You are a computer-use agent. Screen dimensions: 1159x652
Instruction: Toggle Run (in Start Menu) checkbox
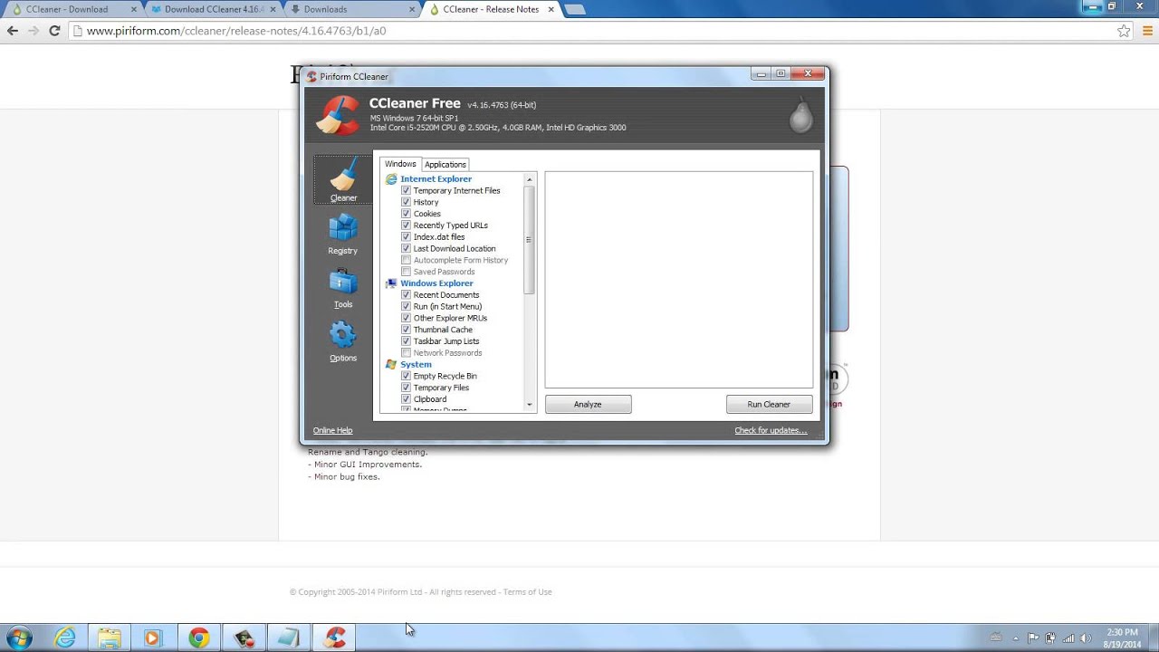pos(406,306)
